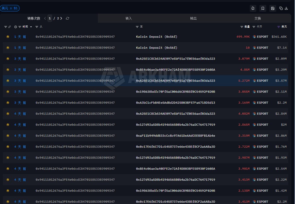Click the clock icon in the header
This screenshot has height=204, width=295.
pyautogui.click(x=15, y=27)
